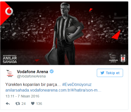Image resolution: width=131 pixels, height=112 pixels.
Task: Click the Anılar Sahada text in image
Action: coord(10,60)
